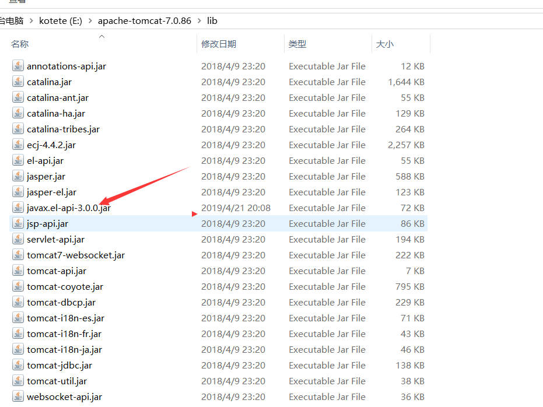Expand breadcrumb chevron after kotete (E:)
543x407 pixels.
(90, 21)
